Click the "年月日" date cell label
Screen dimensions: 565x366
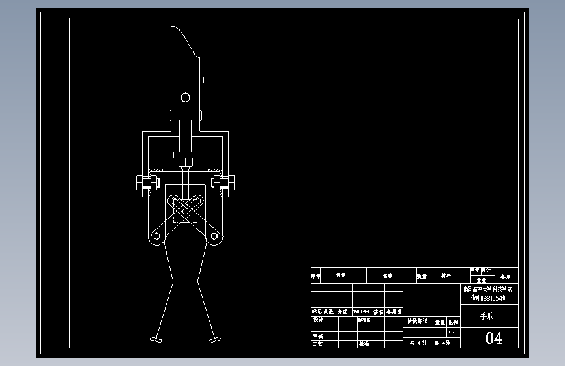[x=394, y=312]
